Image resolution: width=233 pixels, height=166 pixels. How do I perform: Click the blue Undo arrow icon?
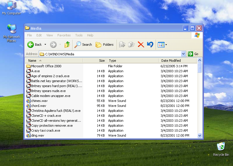click(x=150, y=45)
